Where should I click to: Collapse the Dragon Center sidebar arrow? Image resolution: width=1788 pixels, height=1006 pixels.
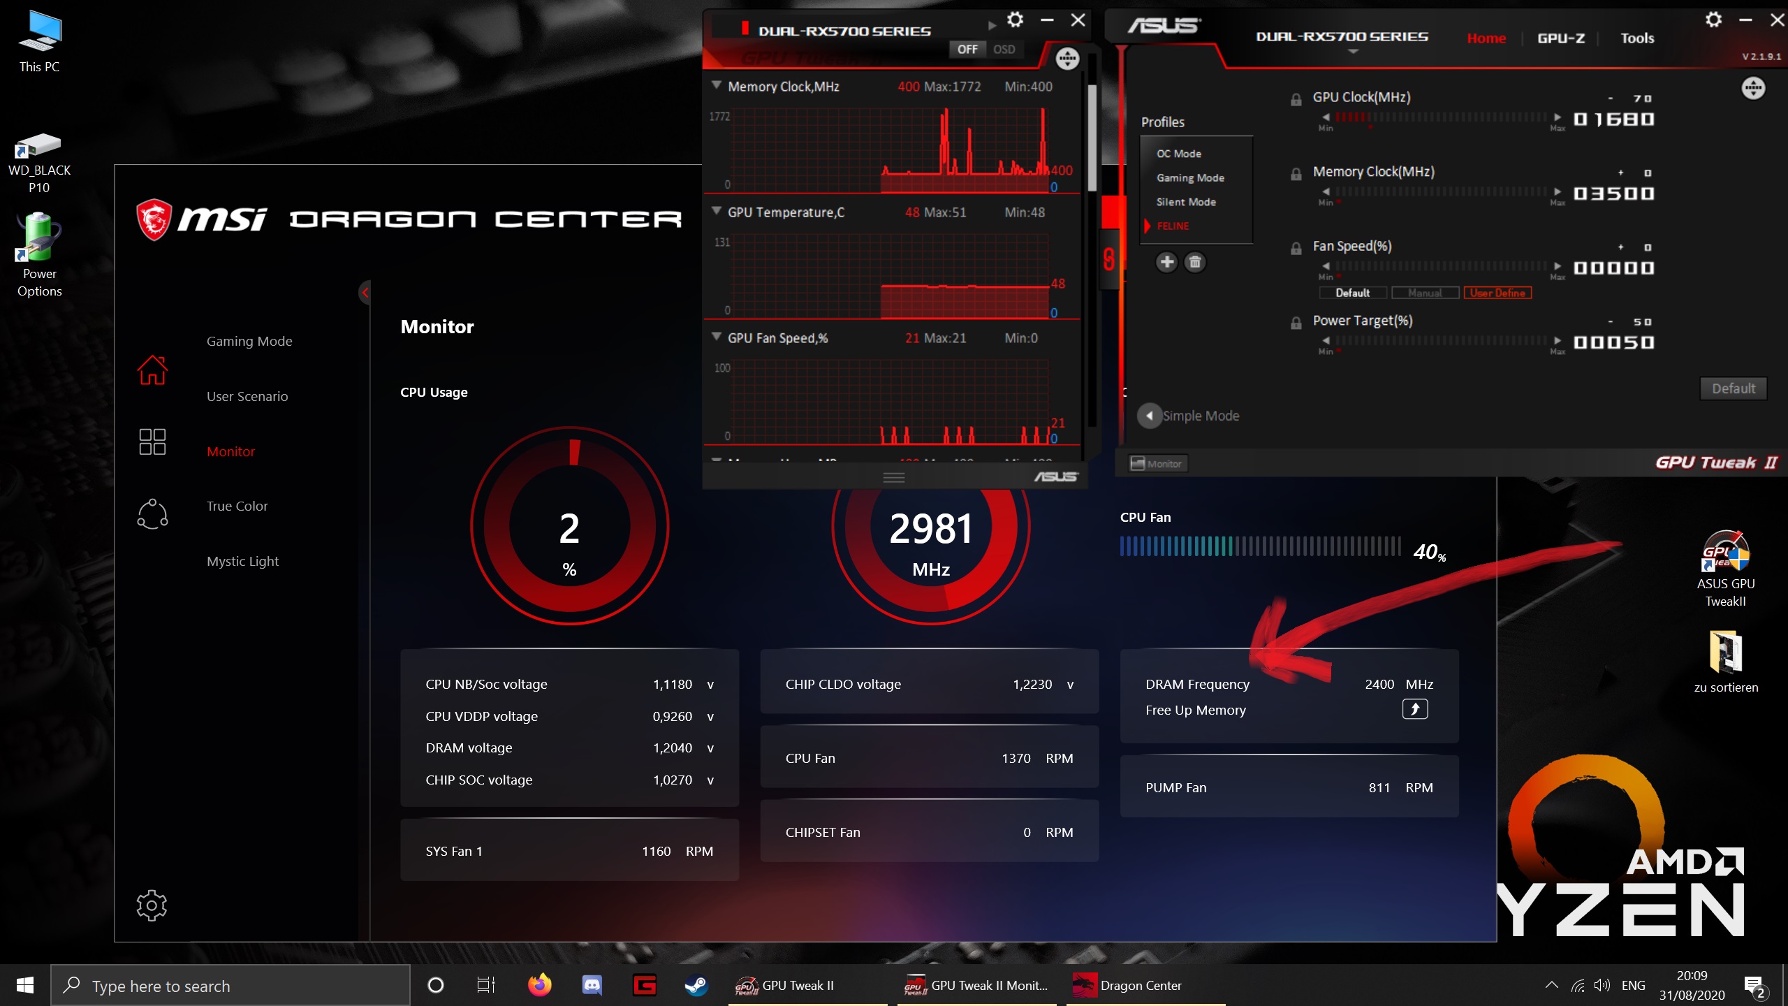pos(365,293)
